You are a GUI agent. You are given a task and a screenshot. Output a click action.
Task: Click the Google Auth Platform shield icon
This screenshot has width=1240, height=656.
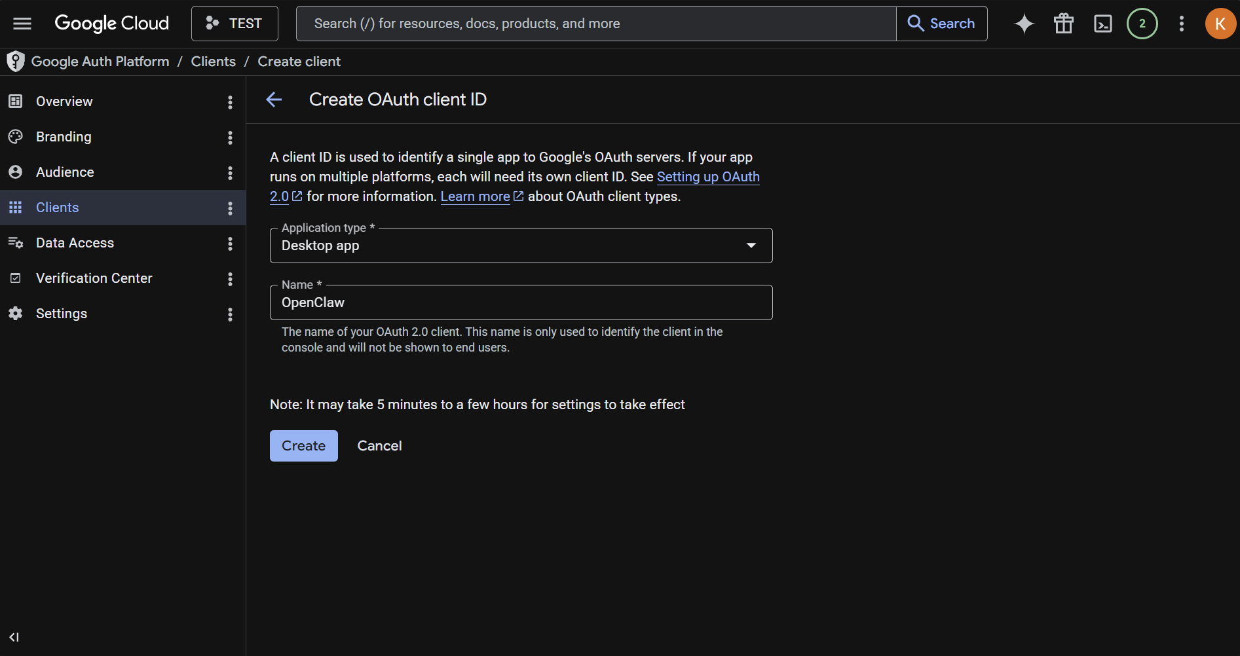pos(16,62)
